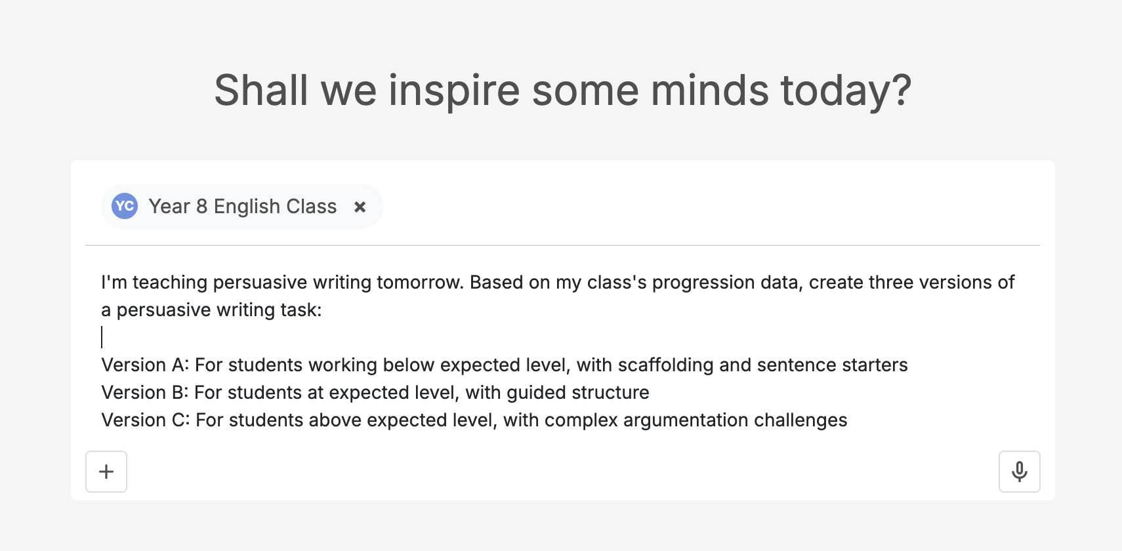The height and width of the screenshot is (551, 1122).
Task: Click the phrase 'progression data' in the prompt
Action: point(727,283)
